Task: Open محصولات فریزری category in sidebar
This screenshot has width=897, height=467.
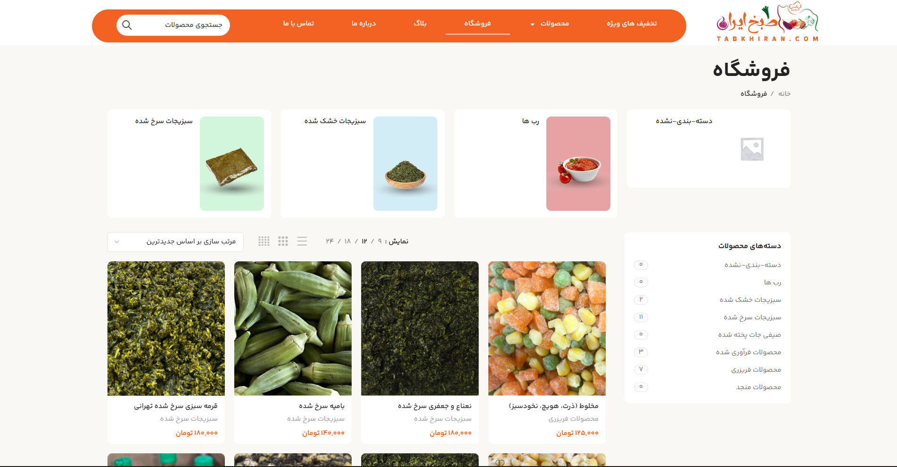Action: point(756,370)
